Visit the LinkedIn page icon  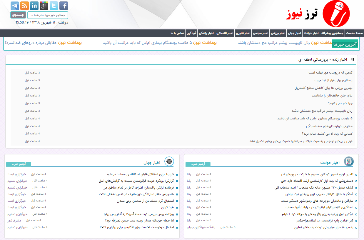click(x=34, y=6)
